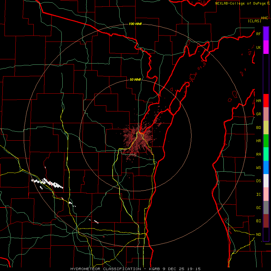Viewport: 271px width, 271px height.
Task: Click the 'KGRB' radar site identifier
Action: pyautogui.click(x=154, y=269)
